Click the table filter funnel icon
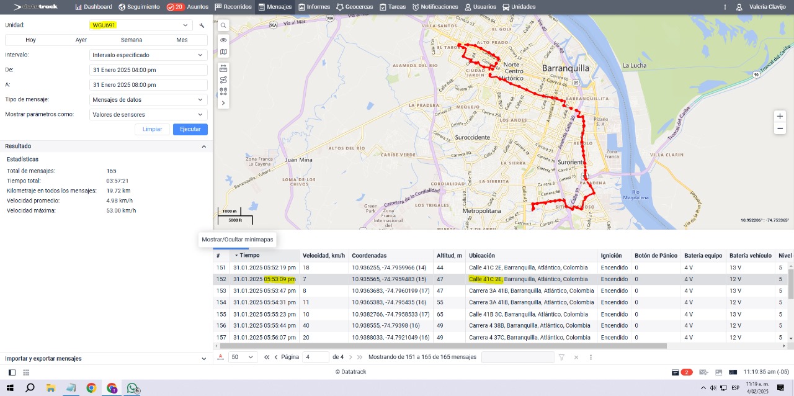The image size is (794, 396). 561,357
